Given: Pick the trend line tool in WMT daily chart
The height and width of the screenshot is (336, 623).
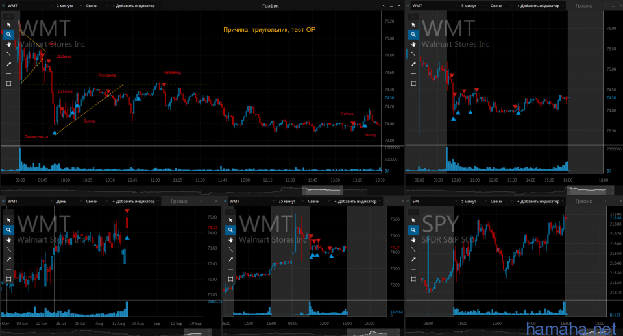Looking at the screenshot, I should 8,250.
